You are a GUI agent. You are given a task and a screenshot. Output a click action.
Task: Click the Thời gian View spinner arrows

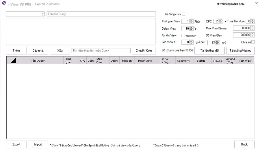pos(191,21)
